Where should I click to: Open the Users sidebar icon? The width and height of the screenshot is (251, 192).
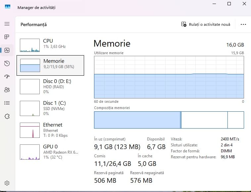click(x=7, y=90)
